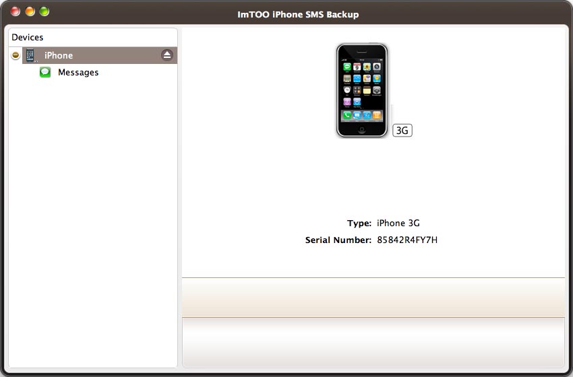Click the serial number 85842R4FY7H
The width and height of the screenshot is (573, 377).
[x=407, y=240]
